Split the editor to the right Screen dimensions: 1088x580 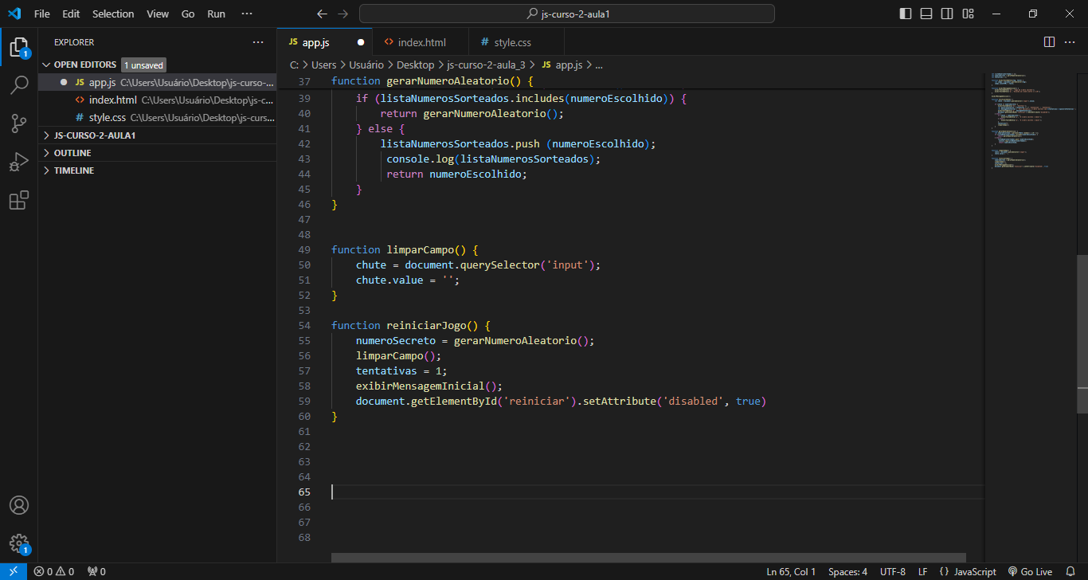tap(1049, 41)
